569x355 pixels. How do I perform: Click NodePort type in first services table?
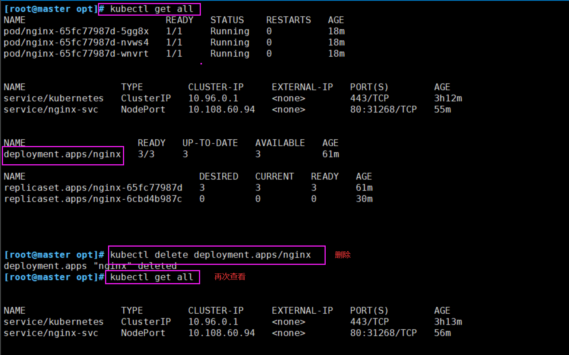click(143, 110)
